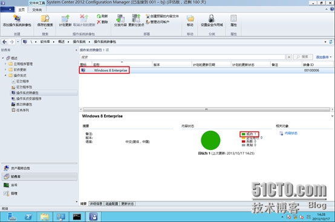The width and height of the screenshot is (335, 222).
Task: Open the Add Criteria (添加条件) dropdown
Action: point(324,57)
